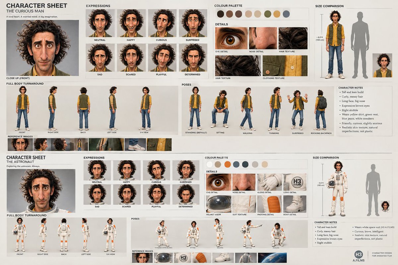Click the Curious Man Scared expression
The width and height of the screenshot is (398, 265).
tap(131, 58)
